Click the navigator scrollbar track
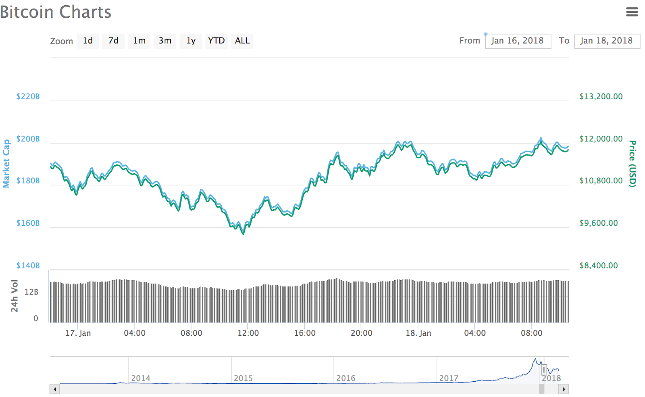The image size is (645, 397). coord(282,389)
